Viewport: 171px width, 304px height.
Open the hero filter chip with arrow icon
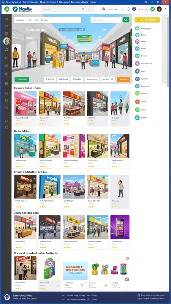coord(108,79)
